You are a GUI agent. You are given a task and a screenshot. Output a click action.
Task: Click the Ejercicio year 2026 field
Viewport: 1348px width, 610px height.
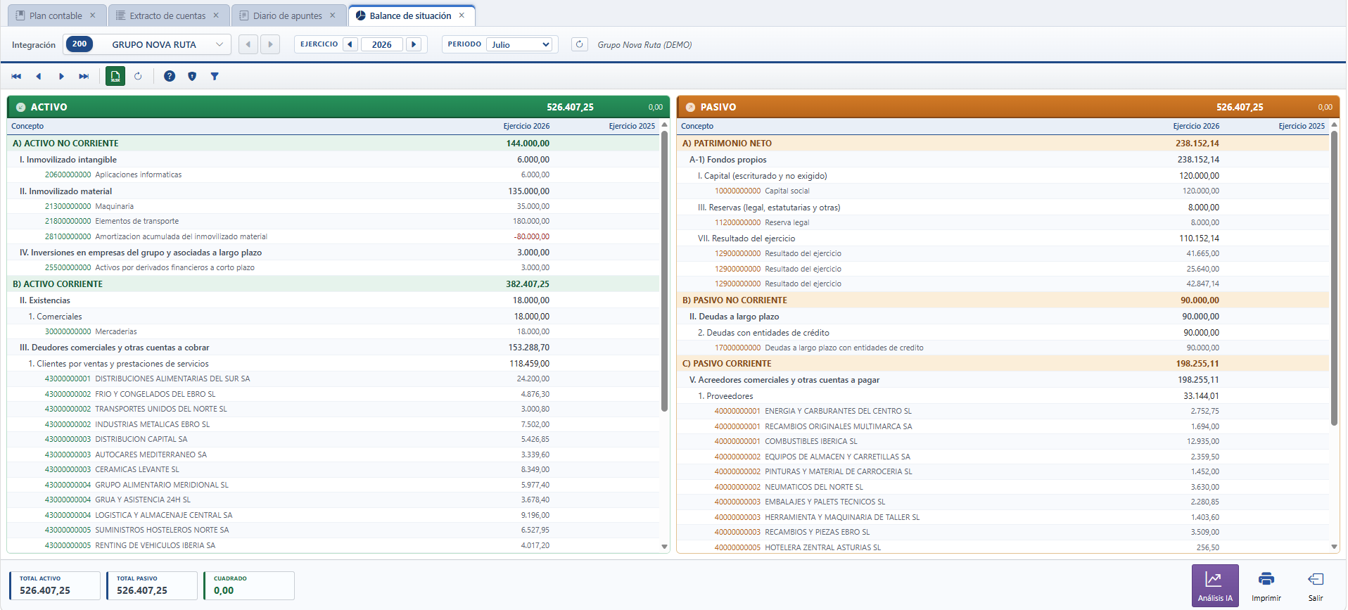[x=382, y=44]
